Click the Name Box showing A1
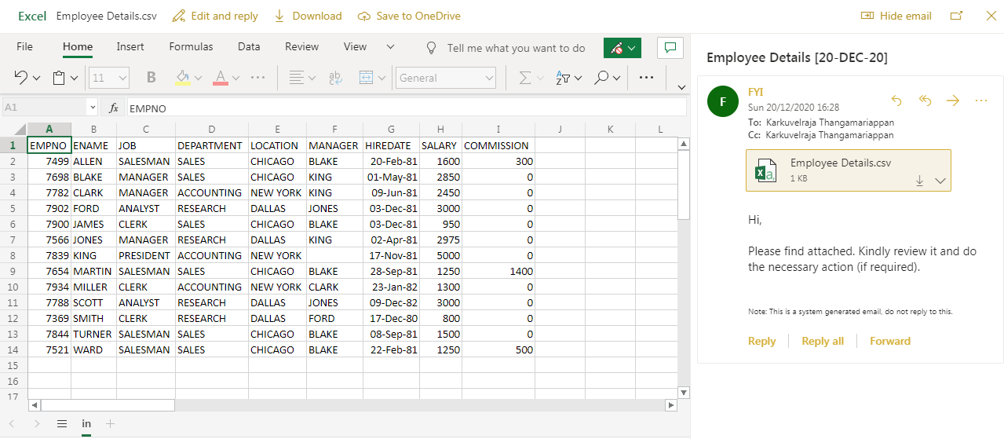Screen dimensions: 1004x439 (50, 108)
